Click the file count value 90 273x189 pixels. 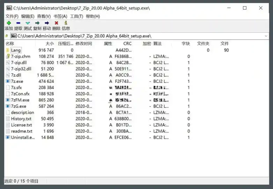click(x=226, y=50)
